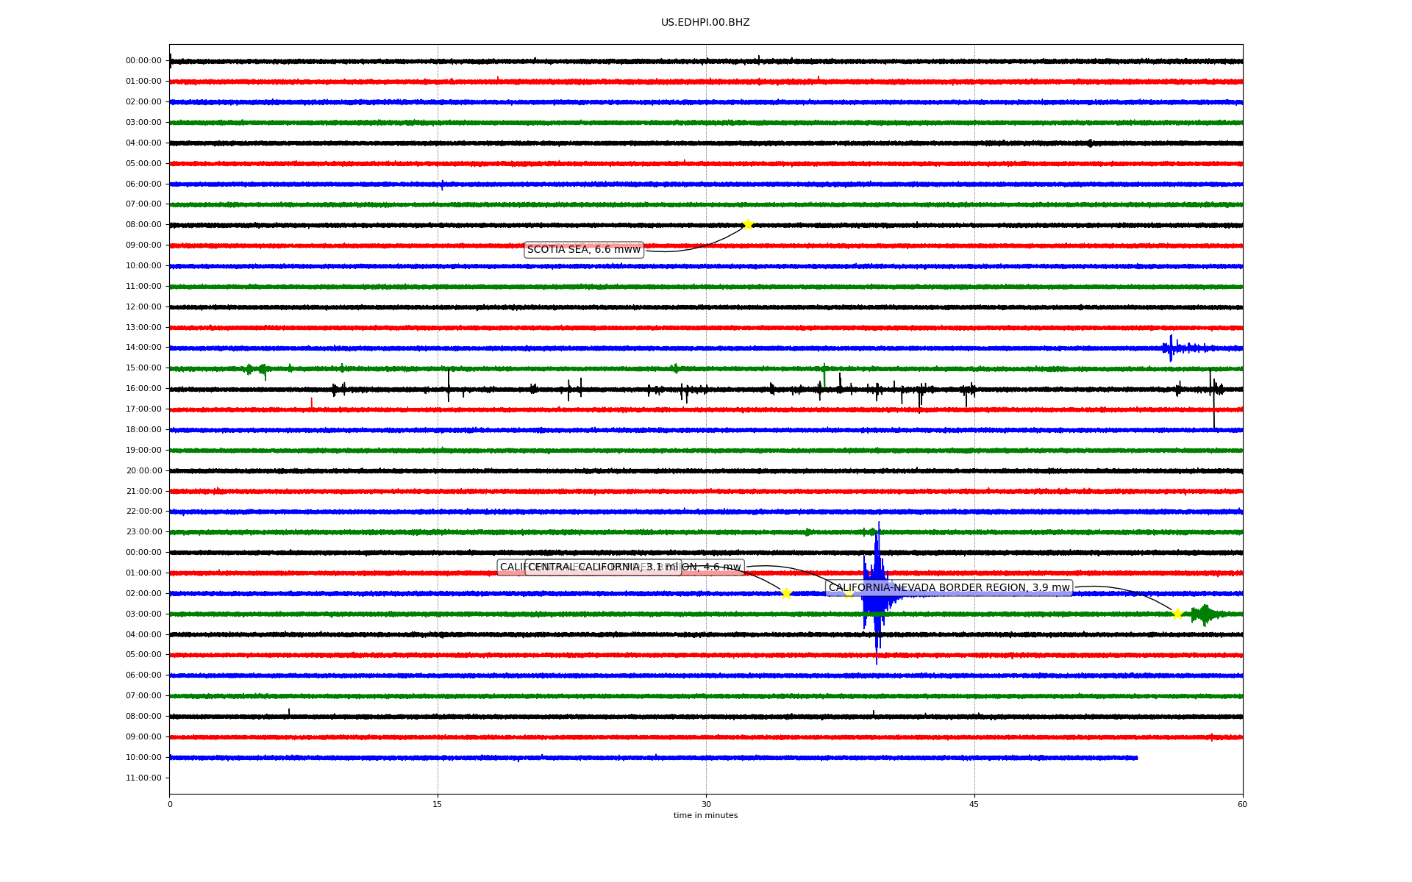Click the 21:00:00 time label
Image resolution: width=1412 pixels, height=882 pixels.
143,491
